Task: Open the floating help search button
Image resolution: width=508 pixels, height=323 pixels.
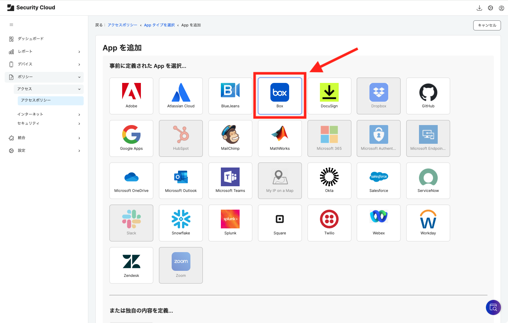Action: tap(493, 307)
